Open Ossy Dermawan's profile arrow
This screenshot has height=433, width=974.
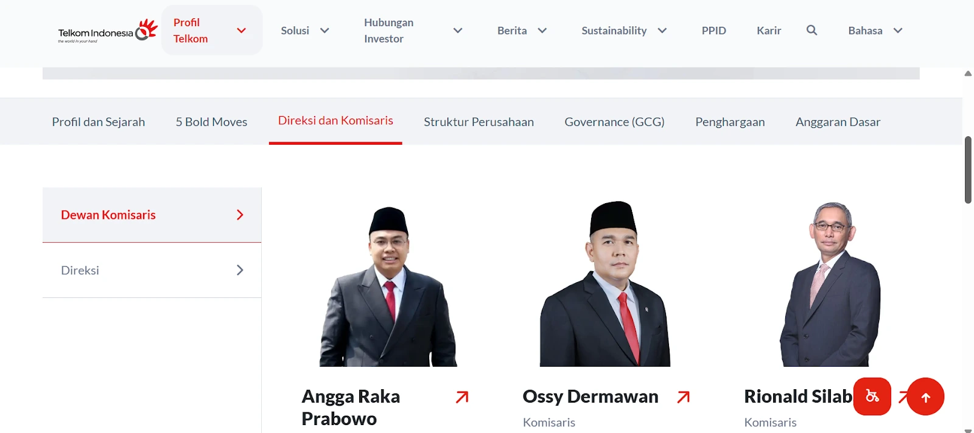pos(684,396)
